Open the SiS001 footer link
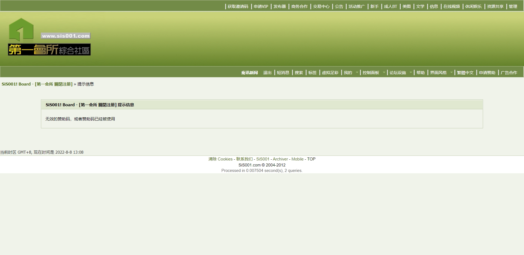524x255 pixels. click(x=263, y=159)
